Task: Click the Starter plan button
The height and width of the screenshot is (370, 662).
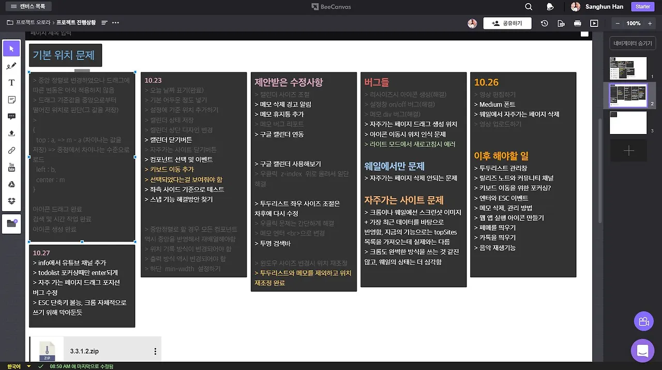Action: click(x=643, y=7)
